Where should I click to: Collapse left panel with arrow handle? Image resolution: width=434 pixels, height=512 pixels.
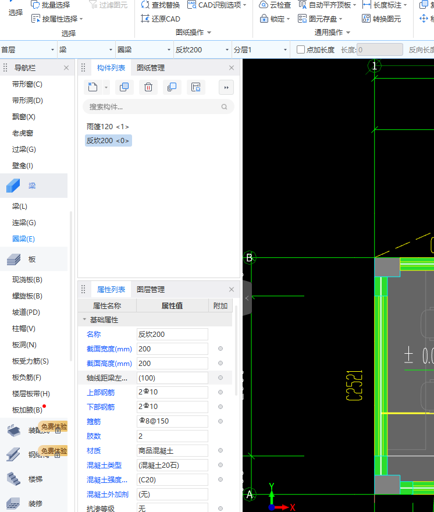click(x=247, y=298)
